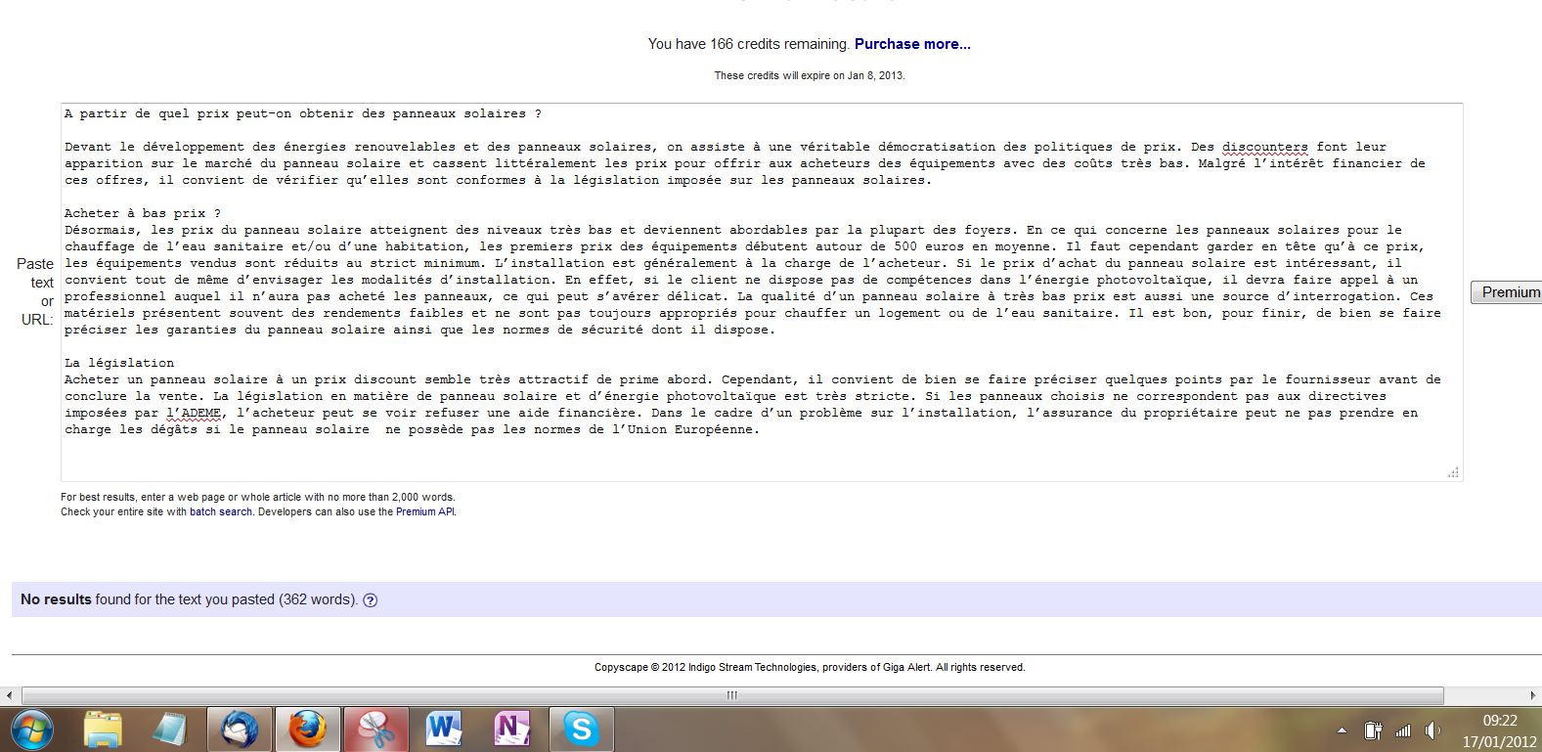1542x752 pixels.
Task: Open the Notepad icon in the taskbar
Action: tap(169, 730)
